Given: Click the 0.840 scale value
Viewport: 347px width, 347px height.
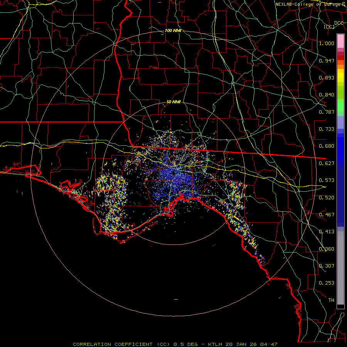Looking at the screenshot, I should point(327,94).
